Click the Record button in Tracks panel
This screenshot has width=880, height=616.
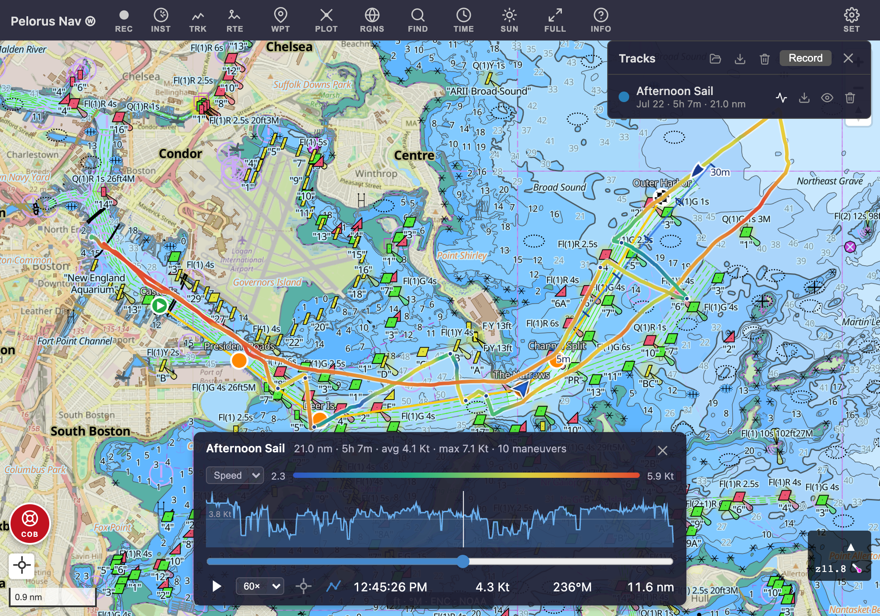[x=805, y=58]
